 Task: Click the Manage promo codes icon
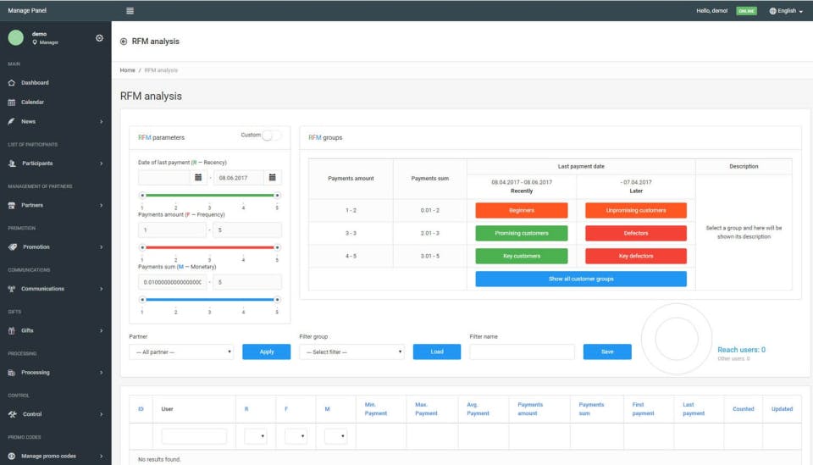pos(11,457)
